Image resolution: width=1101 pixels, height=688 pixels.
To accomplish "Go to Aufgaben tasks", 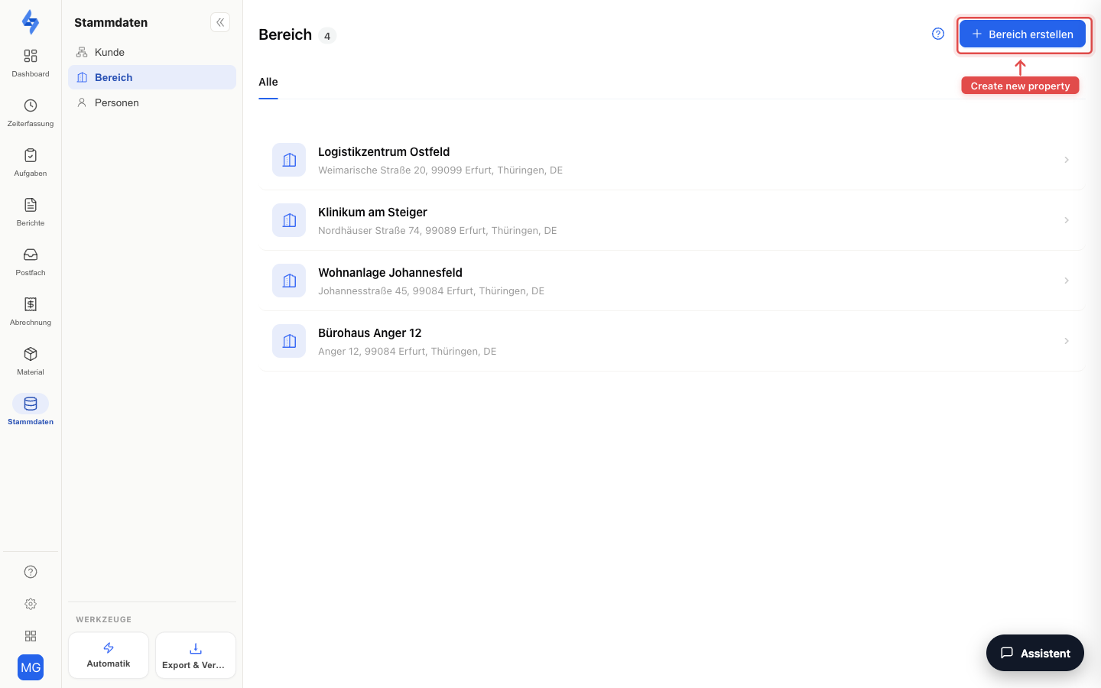I will pyautogui.click(x=31, y=162).
